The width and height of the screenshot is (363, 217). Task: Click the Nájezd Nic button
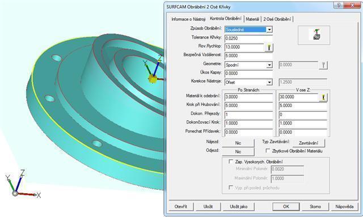[x=238, y=143]
